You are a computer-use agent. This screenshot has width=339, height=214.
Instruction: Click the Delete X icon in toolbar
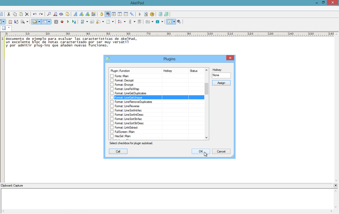click(x=27, y=14)
